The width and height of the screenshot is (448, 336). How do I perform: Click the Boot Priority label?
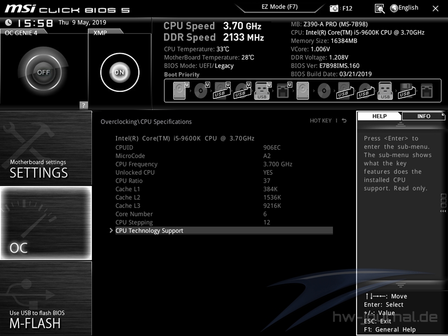(182, 74)
